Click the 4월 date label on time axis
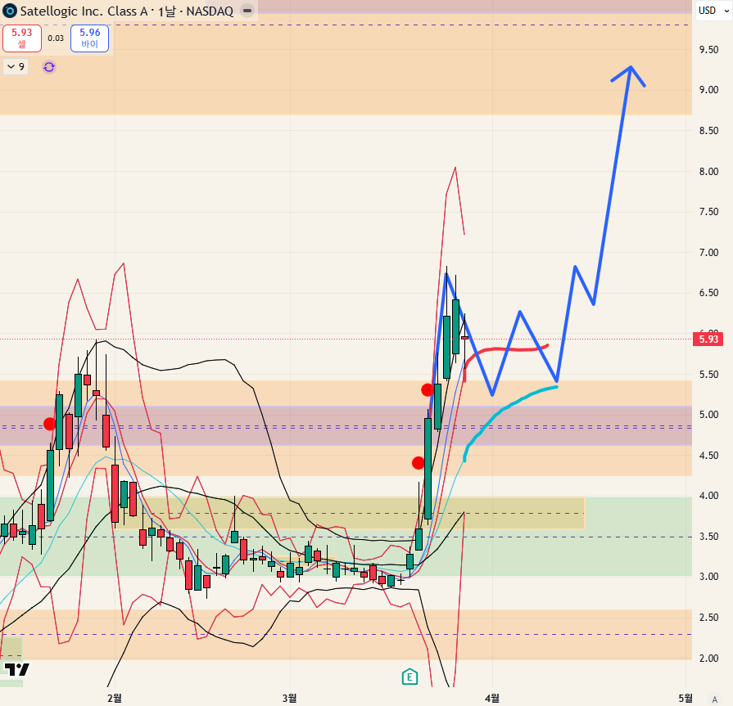This screenshot has height=706, width=733. pos(491,698)
